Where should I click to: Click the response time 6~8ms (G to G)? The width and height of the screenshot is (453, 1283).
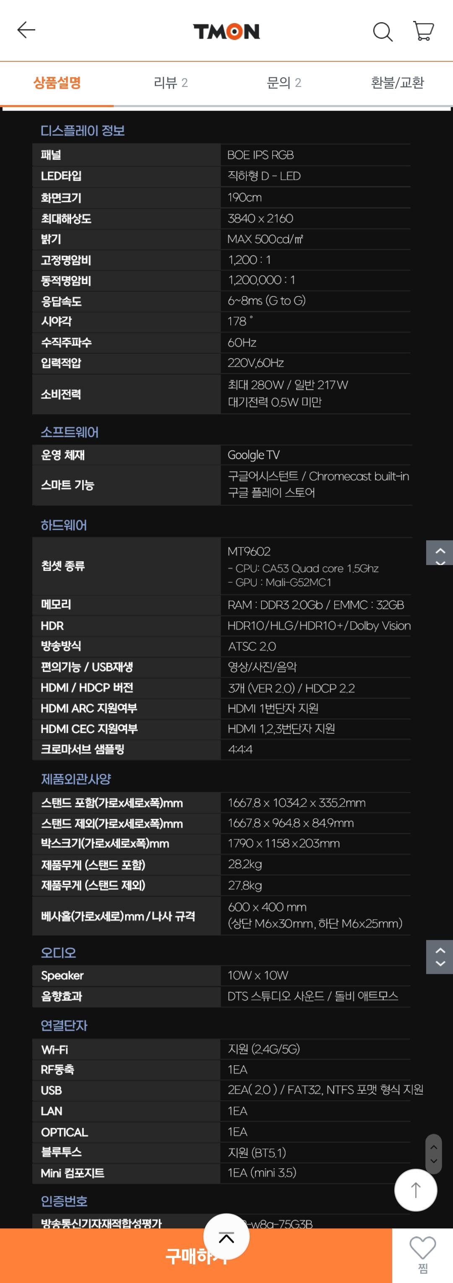(266, 301)
